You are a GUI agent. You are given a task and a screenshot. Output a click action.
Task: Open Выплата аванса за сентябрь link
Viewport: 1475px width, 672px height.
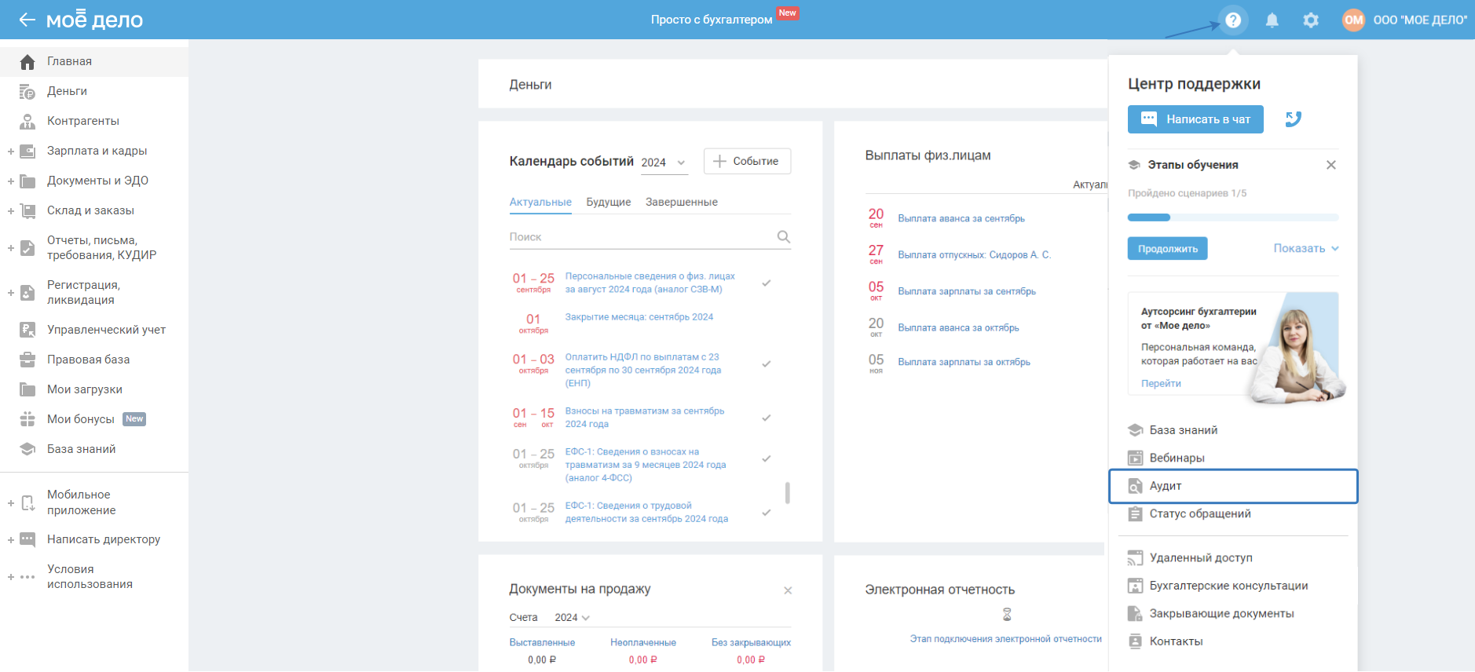click(x=961, y=218)
